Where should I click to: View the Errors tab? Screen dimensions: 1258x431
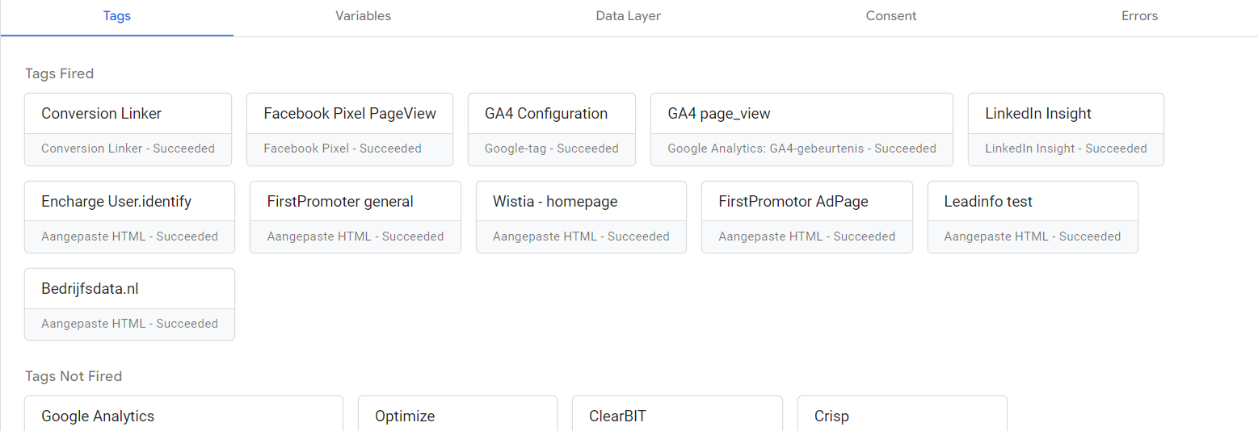(1139, 16)
